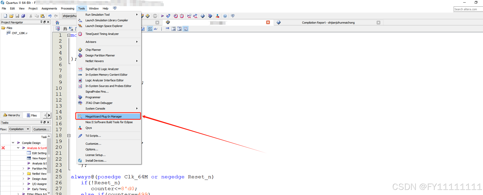Pin the Project Navigator panel
The height and width of the screenshot is (195, 483).
(x=41, y=22)
